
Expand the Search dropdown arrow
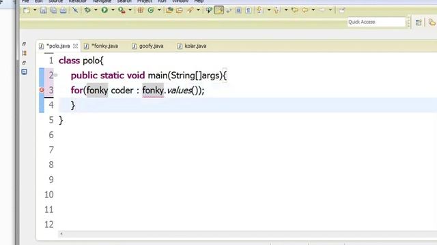point(198,10)
